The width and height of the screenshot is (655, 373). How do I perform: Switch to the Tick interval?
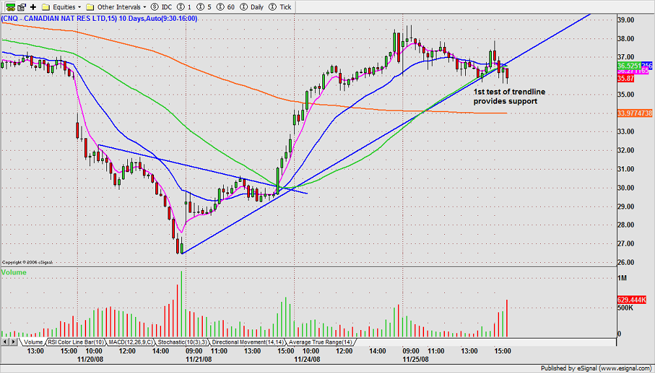[281, 7]
